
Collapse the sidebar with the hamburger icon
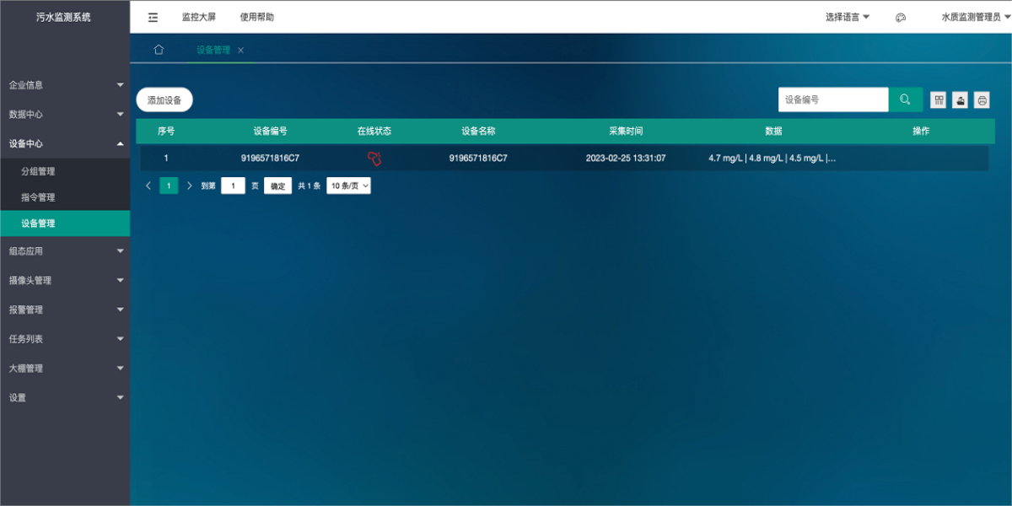point(153,17)
